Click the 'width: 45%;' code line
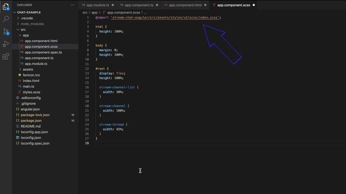Screen dimensions: 346x194 tap(113, 129)
